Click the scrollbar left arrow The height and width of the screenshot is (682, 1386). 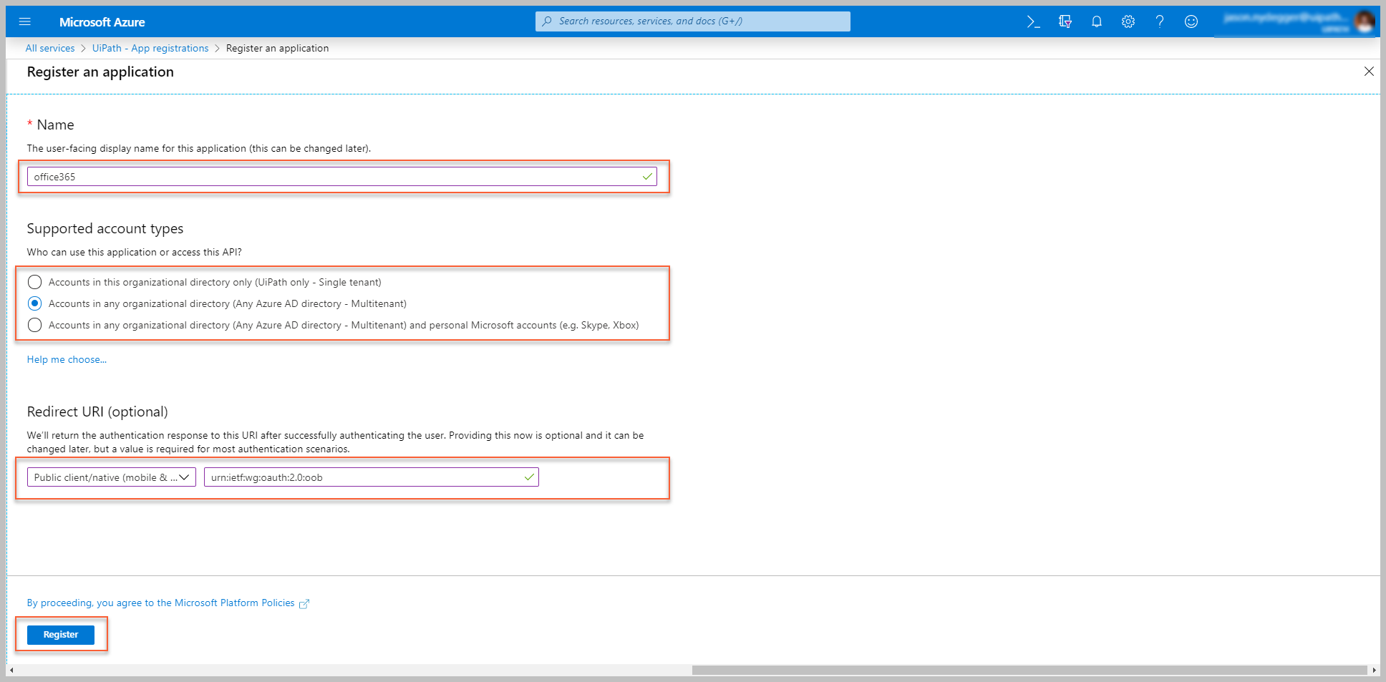(x=11, y=671)
